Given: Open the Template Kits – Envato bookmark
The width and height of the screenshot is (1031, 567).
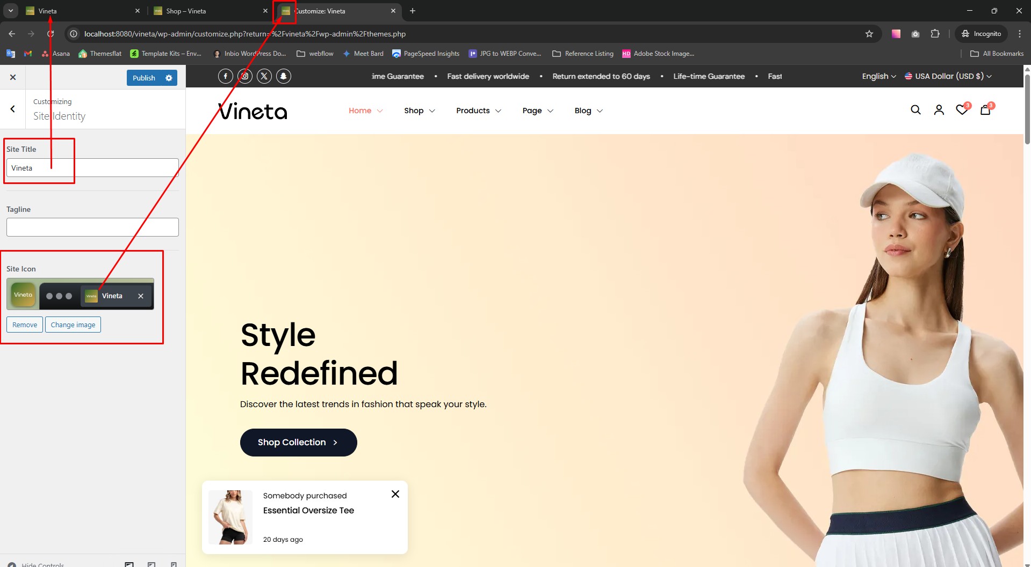Looking at the screenshot, I should coord(166,54).
